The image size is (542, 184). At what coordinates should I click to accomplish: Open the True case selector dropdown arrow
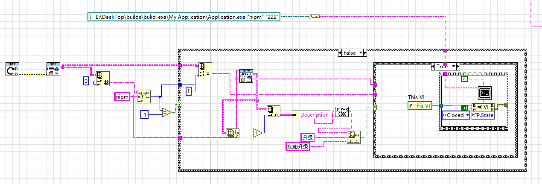pyautogui.click(x=454, y=67)
